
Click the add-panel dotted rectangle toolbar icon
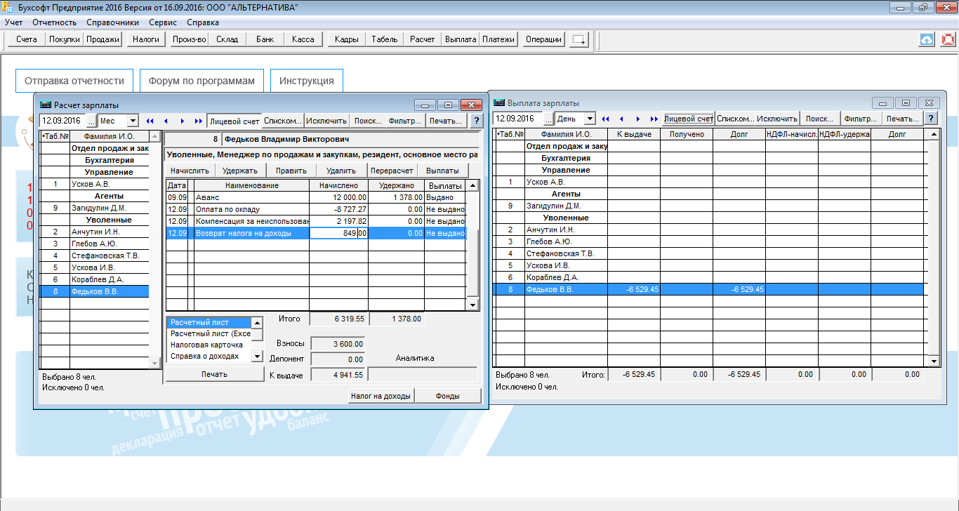click(x=579, y=40)
